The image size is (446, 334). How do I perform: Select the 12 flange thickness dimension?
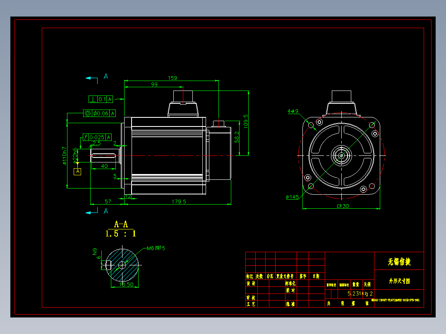tap(128, 196)
